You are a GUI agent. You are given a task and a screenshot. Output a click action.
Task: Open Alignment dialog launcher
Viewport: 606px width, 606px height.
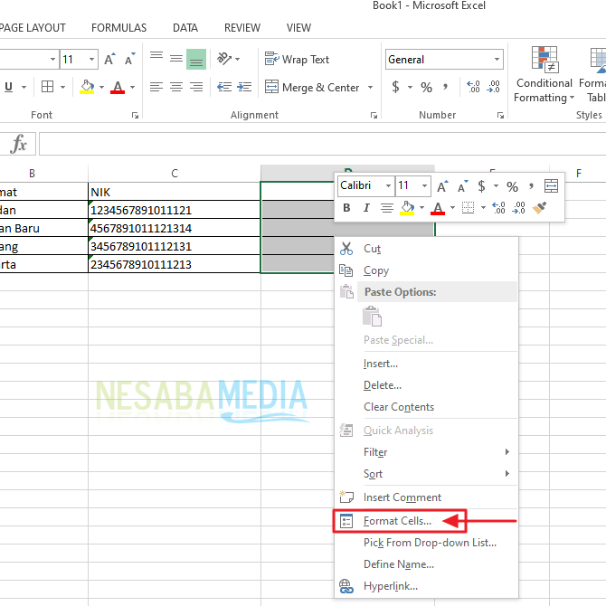(374, 115)
